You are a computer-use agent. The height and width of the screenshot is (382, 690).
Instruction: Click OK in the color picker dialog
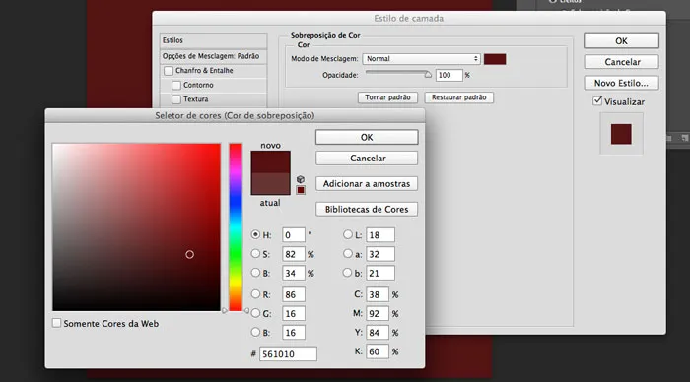click(x=367, y=137)
